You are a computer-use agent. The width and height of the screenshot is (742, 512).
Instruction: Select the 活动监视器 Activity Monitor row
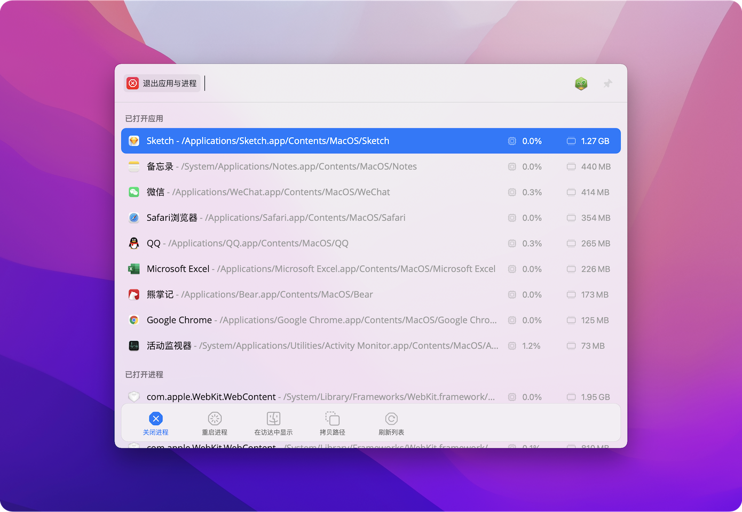coord(371,346)
